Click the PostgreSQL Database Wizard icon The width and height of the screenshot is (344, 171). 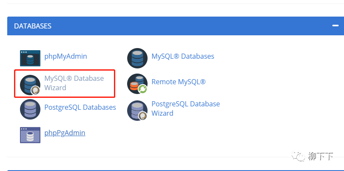coord(136,110)
